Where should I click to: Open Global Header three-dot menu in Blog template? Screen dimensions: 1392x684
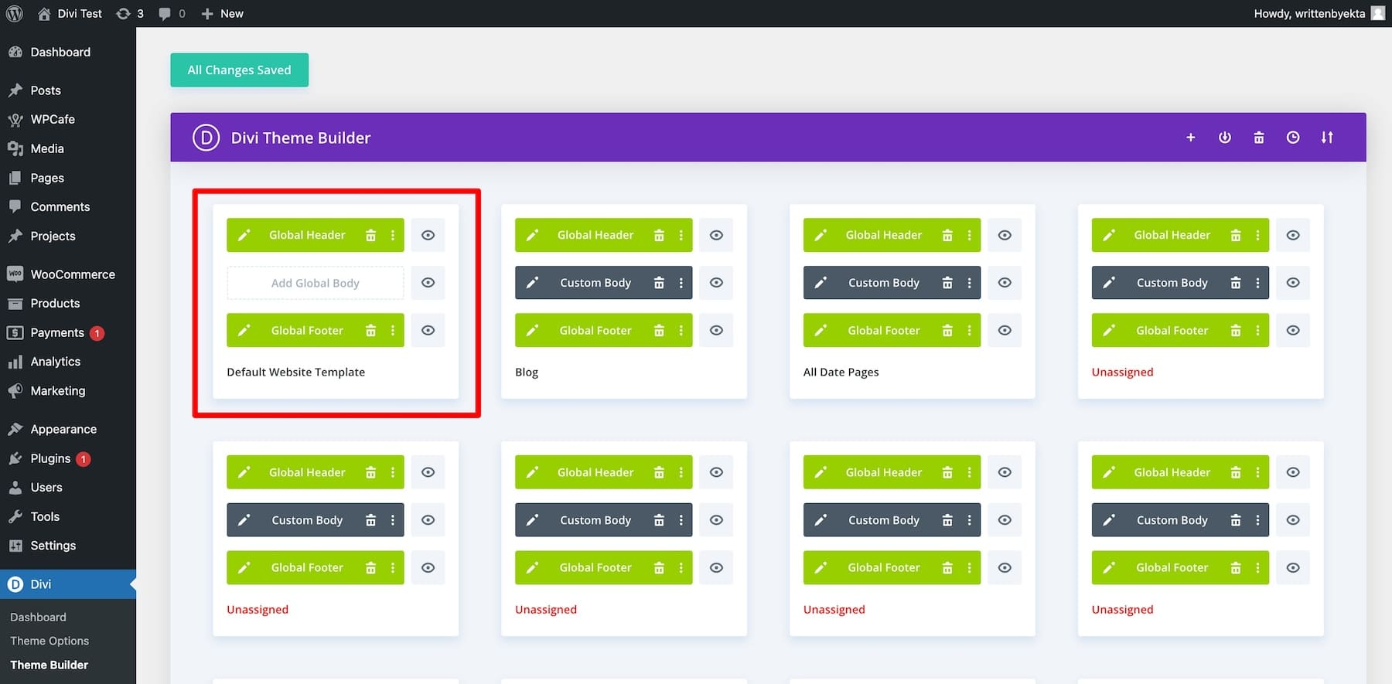coord(681,235)
